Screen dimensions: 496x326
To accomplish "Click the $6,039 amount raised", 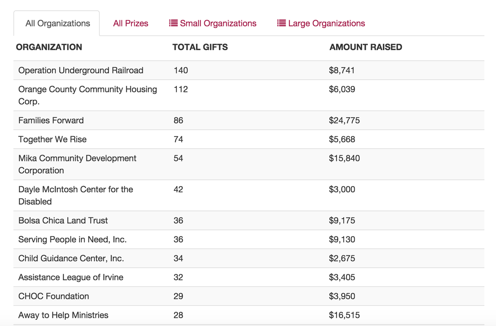I will coord(342,89).
